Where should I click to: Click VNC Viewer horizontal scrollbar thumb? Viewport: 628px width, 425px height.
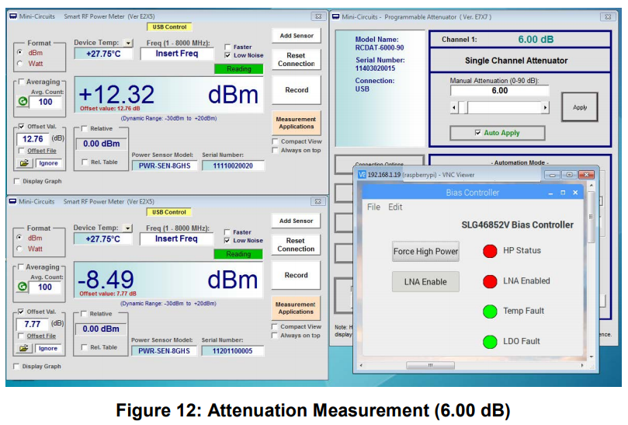click(x=430, y=365)
